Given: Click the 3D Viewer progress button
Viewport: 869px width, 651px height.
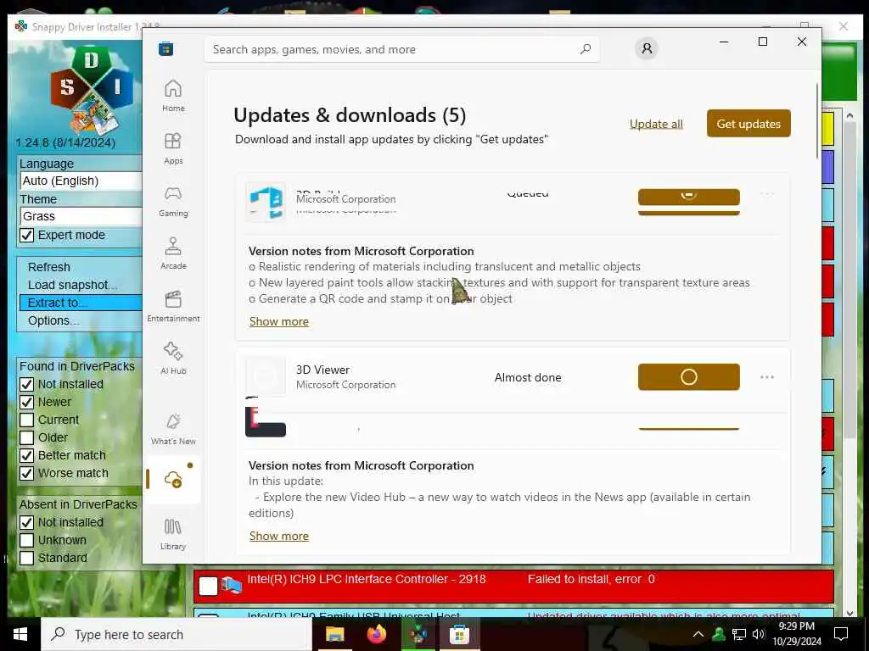Looking at the screenshot, I should pyautogui.click(x=688, y=377).
